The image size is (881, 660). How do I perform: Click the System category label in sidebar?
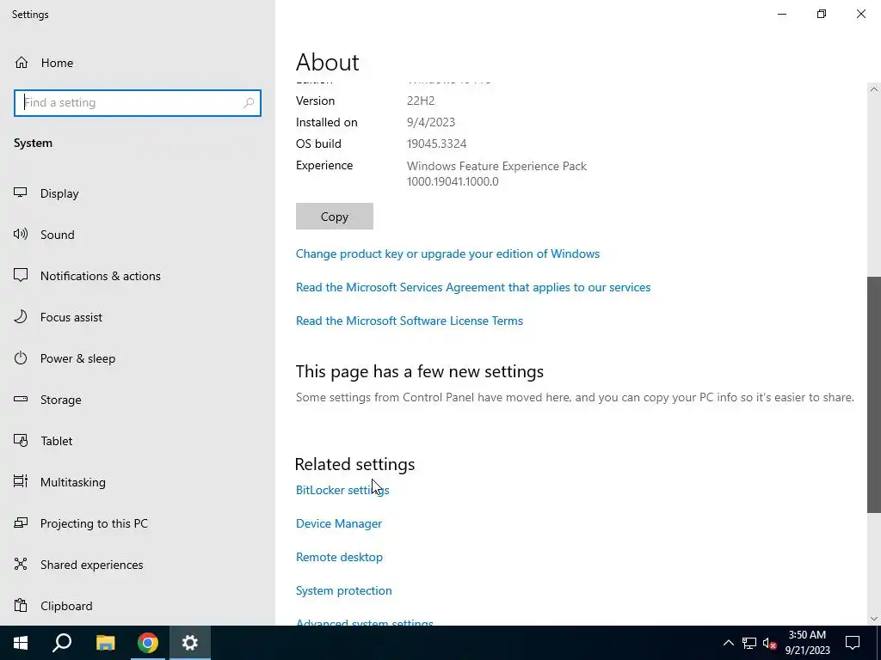(34, 144)
